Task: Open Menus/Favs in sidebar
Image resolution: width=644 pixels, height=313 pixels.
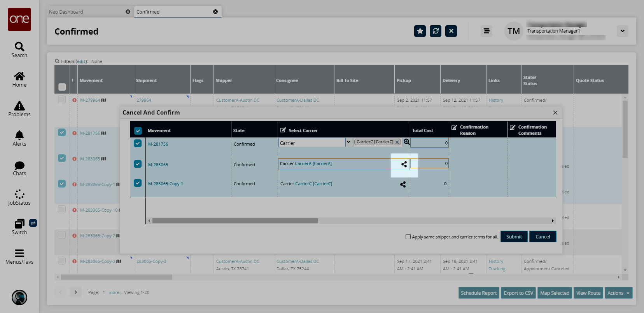Action: point(19,257)
